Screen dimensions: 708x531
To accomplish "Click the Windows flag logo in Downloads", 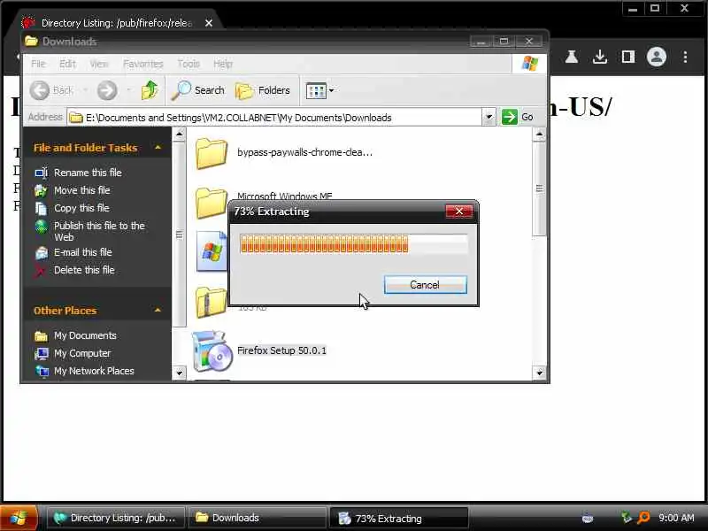I will coord(529,64).
